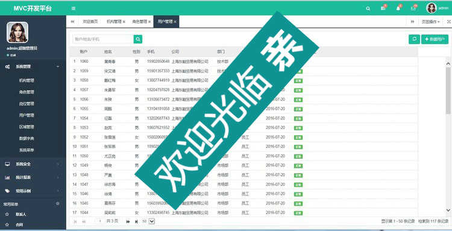Switch to the 欢迎首页 tab

tap(90, 22)
